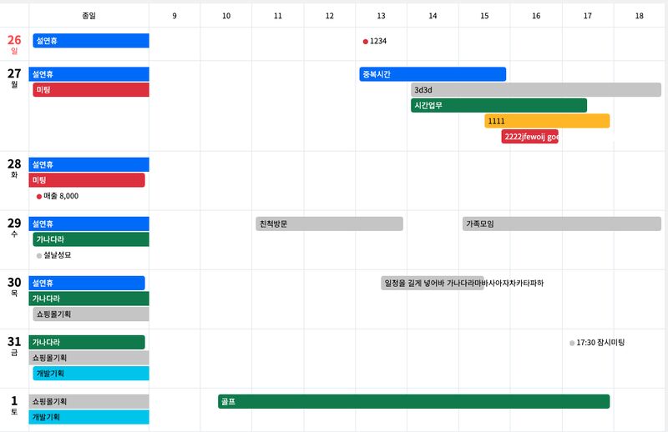
Task: Open the red 미팅 event on the 28th
Action: [x=87, y=180]
